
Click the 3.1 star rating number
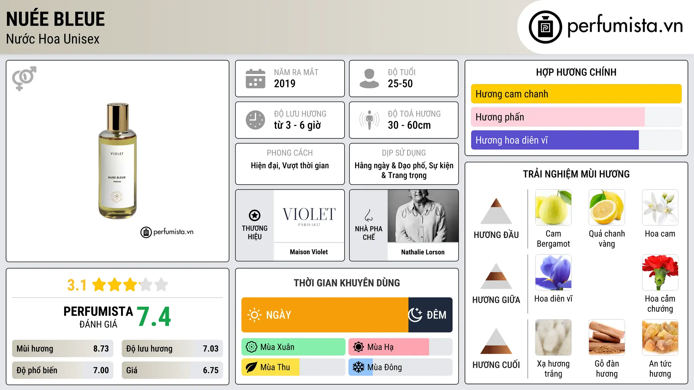77,285
